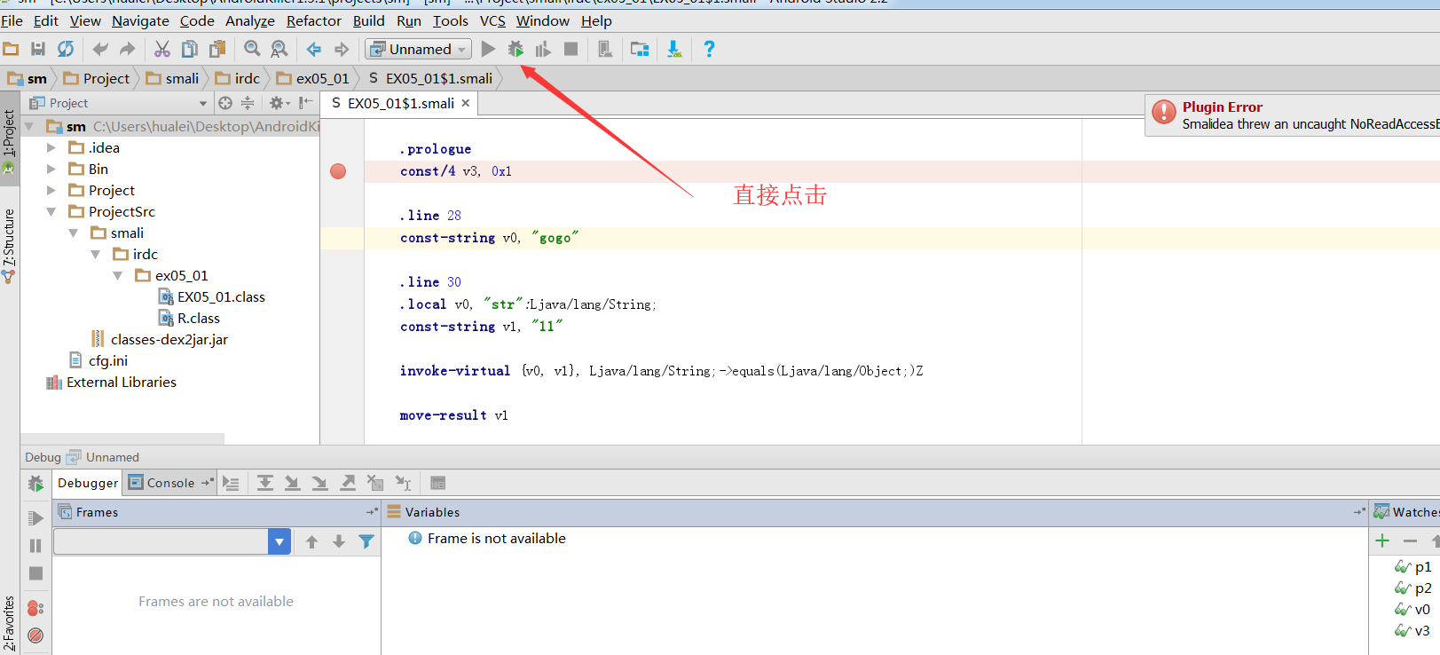1440x655 pixels.
Task: Toggle Mute Breakpoints icon
Action: [x=35, y=635]
